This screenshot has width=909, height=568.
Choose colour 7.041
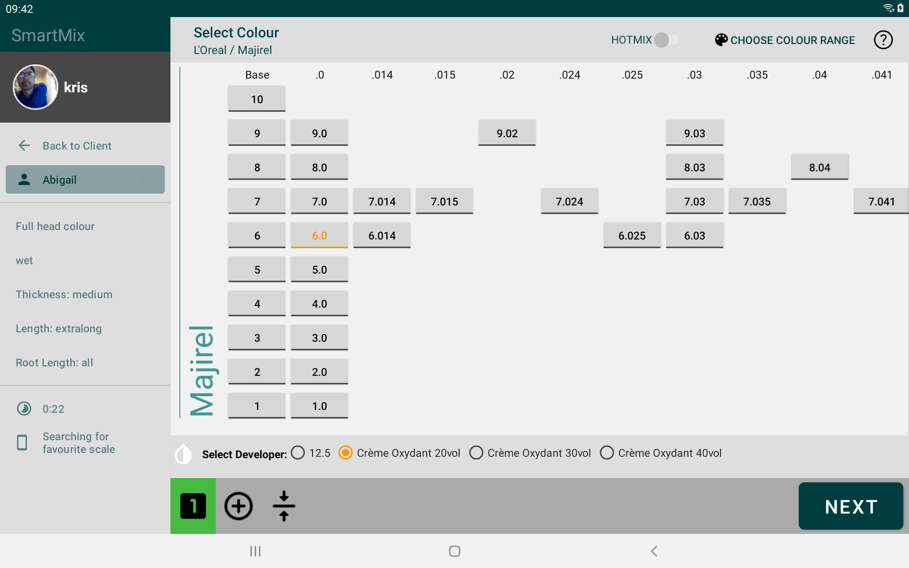point(881,201)
